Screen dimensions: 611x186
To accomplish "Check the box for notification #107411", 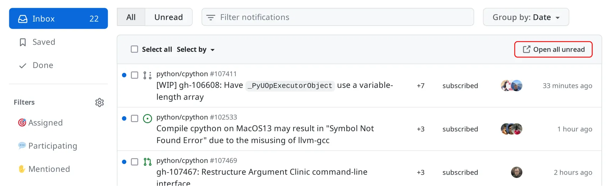I will [x=134, y=75].
